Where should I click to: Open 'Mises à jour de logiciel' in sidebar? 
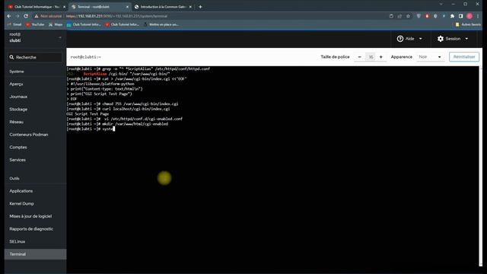(x=30, y=216)
